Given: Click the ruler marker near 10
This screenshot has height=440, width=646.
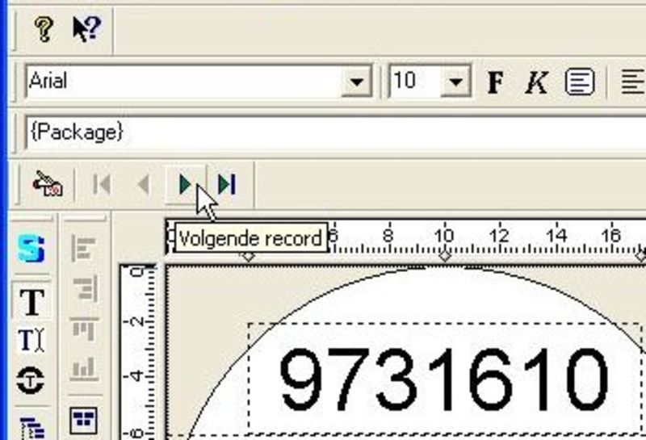Looking at the screenshot, I should tap(444, 255).
